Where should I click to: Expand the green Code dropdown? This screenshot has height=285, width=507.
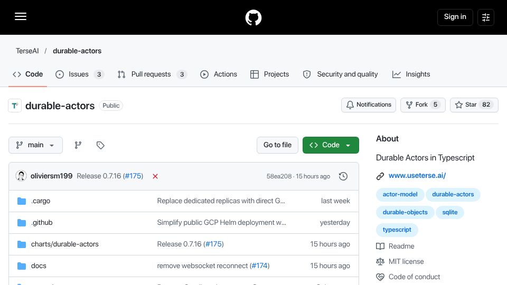[x=331, y=145]
